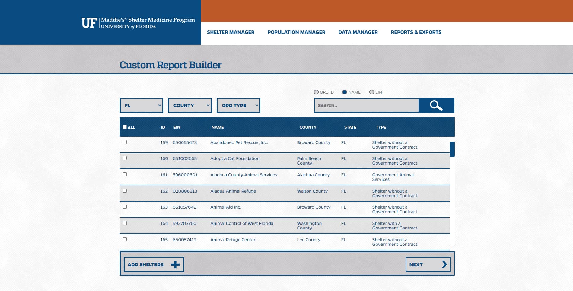Open the Population Manager menu
The width and height of the screenshot is (573, 291).
296,32
